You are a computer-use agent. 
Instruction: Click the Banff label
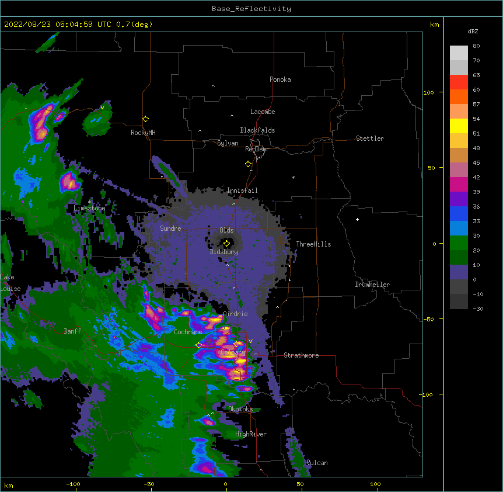pyautogui.click(x=72, y=331)
